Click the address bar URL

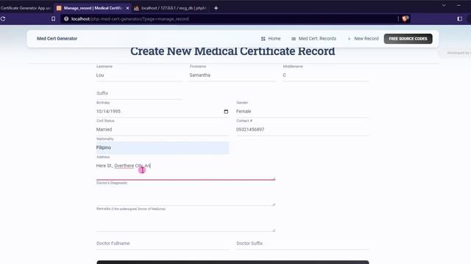point(130,19)
